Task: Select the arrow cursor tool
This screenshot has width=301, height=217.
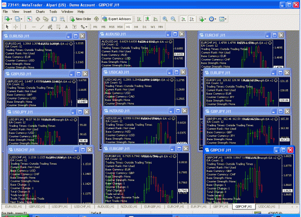Action: click(x=7, y=27)
